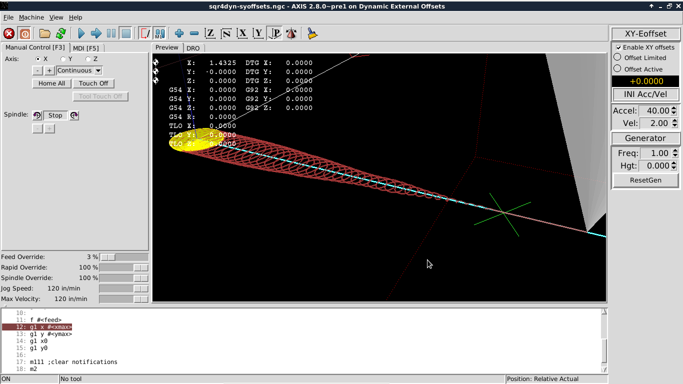The height and width of the screenshot is (384, 683).
Task: Click the Home All button
Action: [x=51, y=83]
